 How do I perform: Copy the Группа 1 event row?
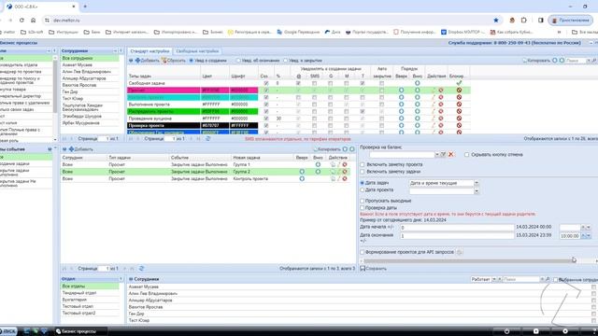[333, 164]
